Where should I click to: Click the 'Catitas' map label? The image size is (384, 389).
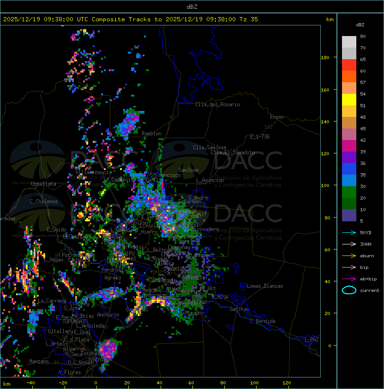tap(240, 309)
